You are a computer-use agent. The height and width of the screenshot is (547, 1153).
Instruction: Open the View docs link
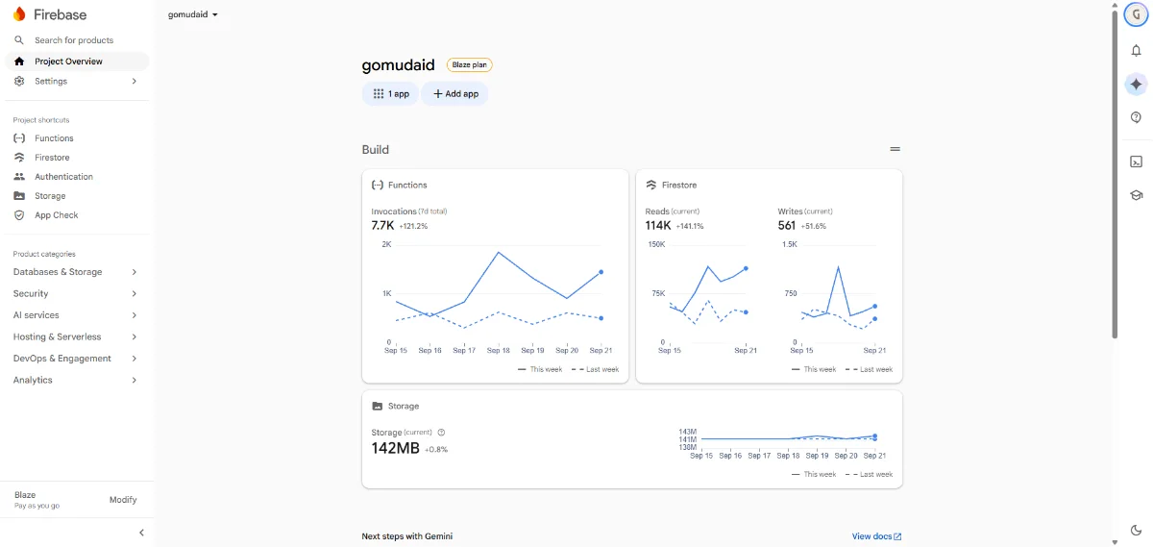click(x=877, y=536)
